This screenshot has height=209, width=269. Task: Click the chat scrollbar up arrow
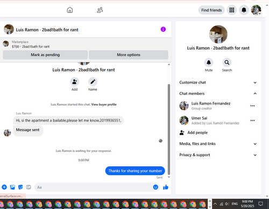click(169, 65)
